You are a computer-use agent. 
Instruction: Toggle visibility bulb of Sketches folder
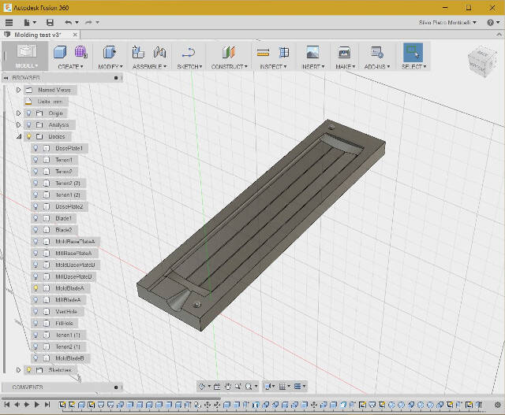click(28, 370)
